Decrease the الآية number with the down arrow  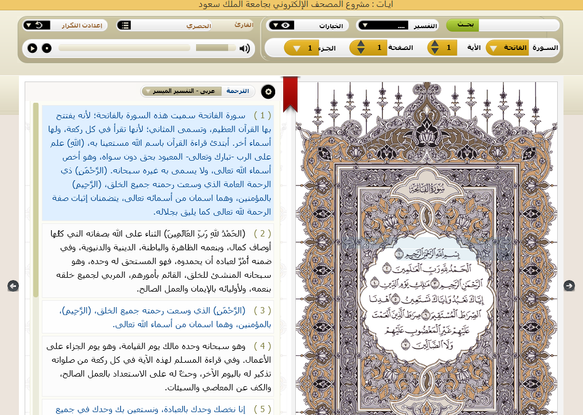pos(435,51)
